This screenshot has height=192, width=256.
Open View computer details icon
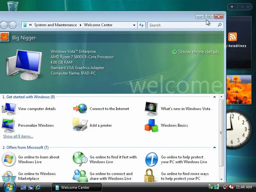coord(9,109)
